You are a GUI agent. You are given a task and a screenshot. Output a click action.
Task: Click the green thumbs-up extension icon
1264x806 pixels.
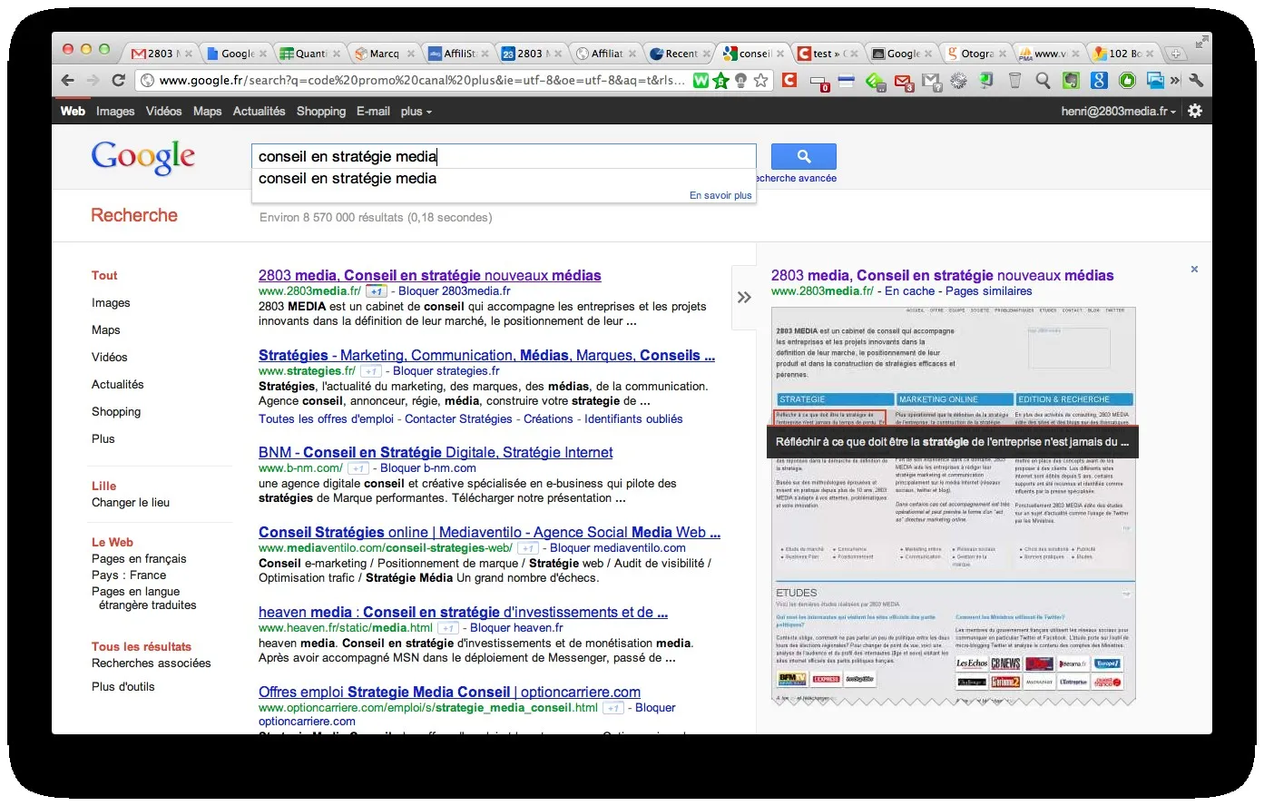(x=1127, y=81)
